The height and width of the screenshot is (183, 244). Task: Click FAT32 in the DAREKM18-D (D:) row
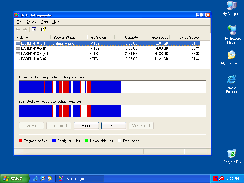click(x=94, y=48)
